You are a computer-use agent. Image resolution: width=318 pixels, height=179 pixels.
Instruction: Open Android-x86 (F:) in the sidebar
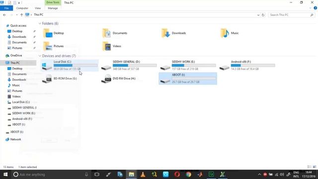tap(22, 119)
